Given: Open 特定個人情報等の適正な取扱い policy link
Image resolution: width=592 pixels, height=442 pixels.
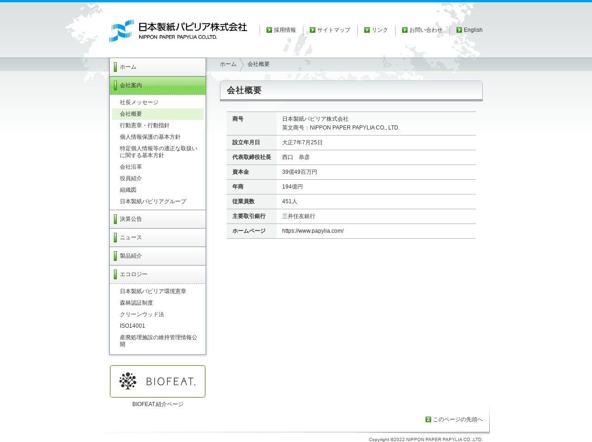Looking at the screenshot, I should (x=159, y=152).
